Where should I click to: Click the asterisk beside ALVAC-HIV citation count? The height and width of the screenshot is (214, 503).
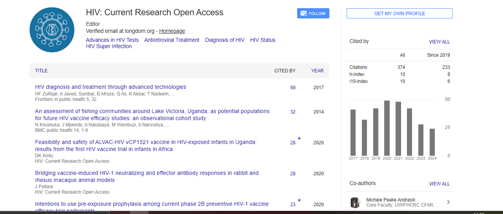tap(299, 139)
